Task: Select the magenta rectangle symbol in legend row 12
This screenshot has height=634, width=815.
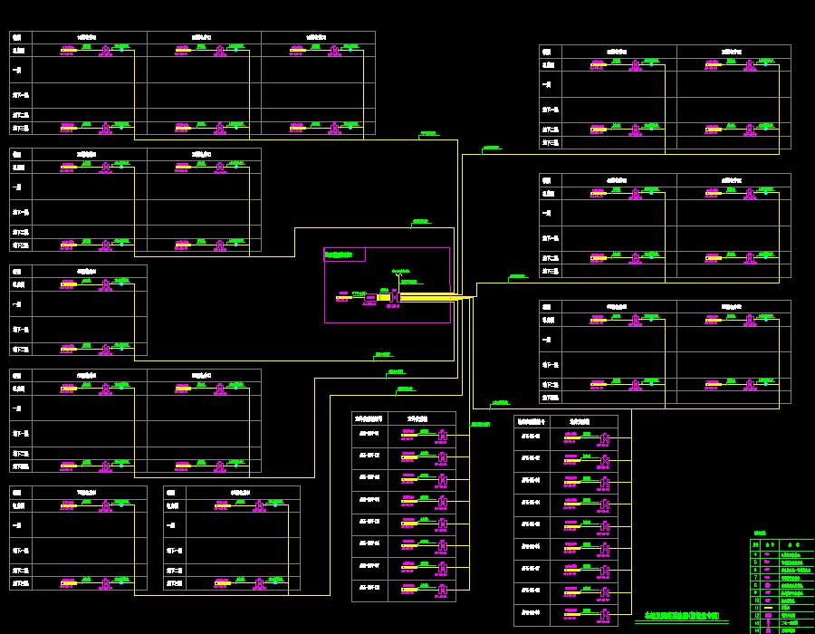Action: coord(768,615)
